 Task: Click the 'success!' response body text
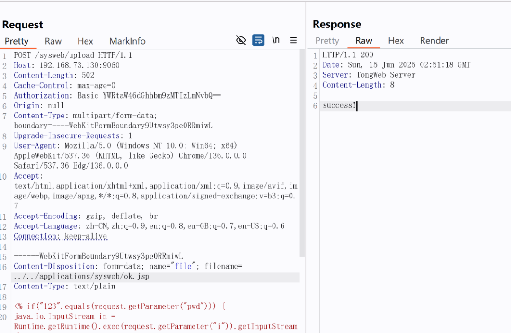coord(339,106)
